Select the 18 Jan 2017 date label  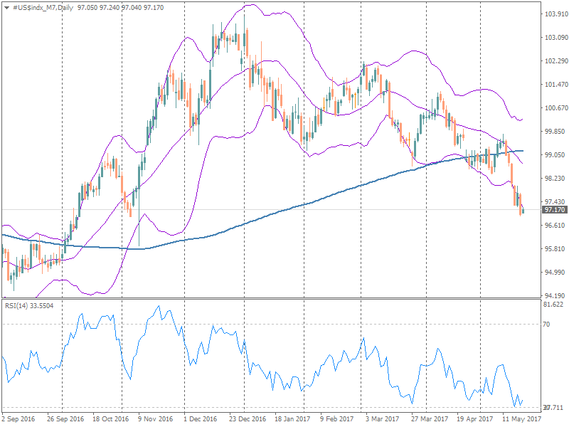pos(292,419)
